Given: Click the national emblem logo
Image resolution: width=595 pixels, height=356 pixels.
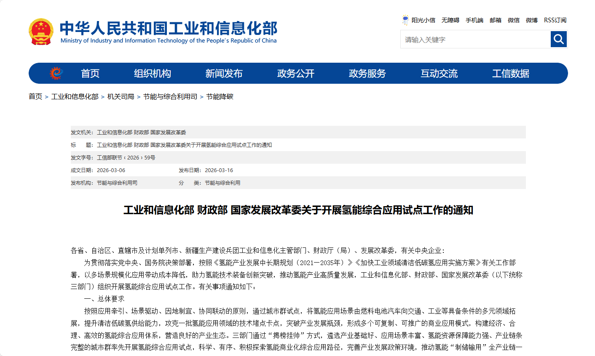Looking at the screenshot, I should [41, 32].
